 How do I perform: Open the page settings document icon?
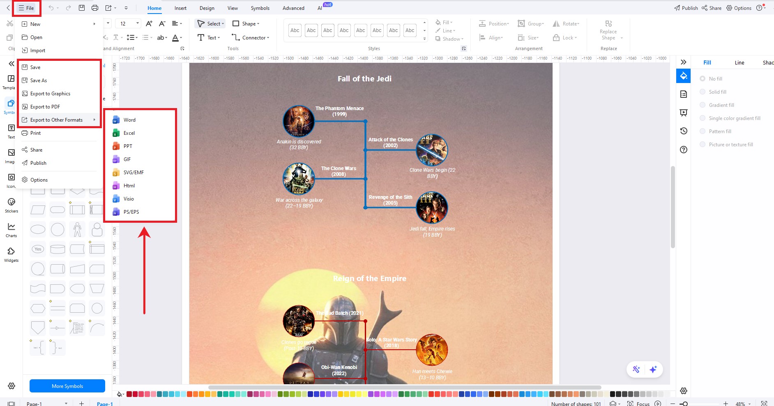(684, 94)
